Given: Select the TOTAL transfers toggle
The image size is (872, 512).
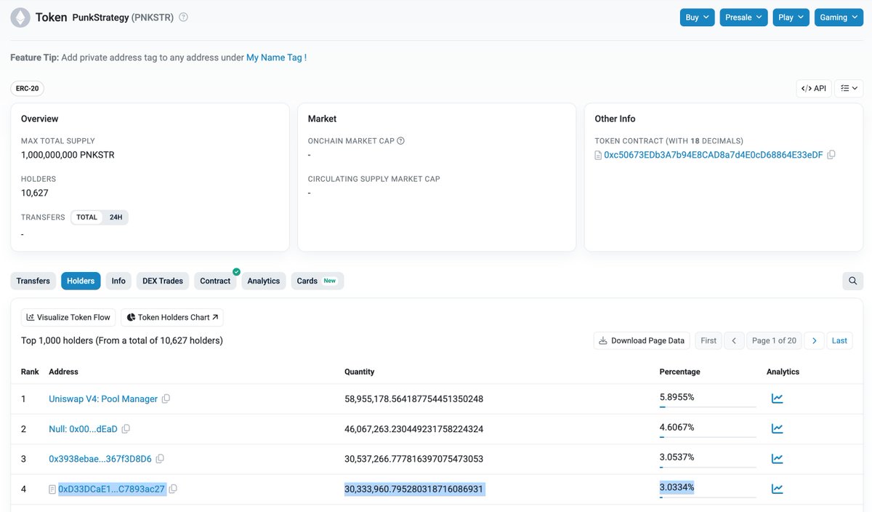Looking at the screenshot, I should click(87, 217).
